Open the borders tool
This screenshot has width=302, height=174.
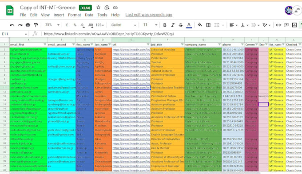coord(208,25)
